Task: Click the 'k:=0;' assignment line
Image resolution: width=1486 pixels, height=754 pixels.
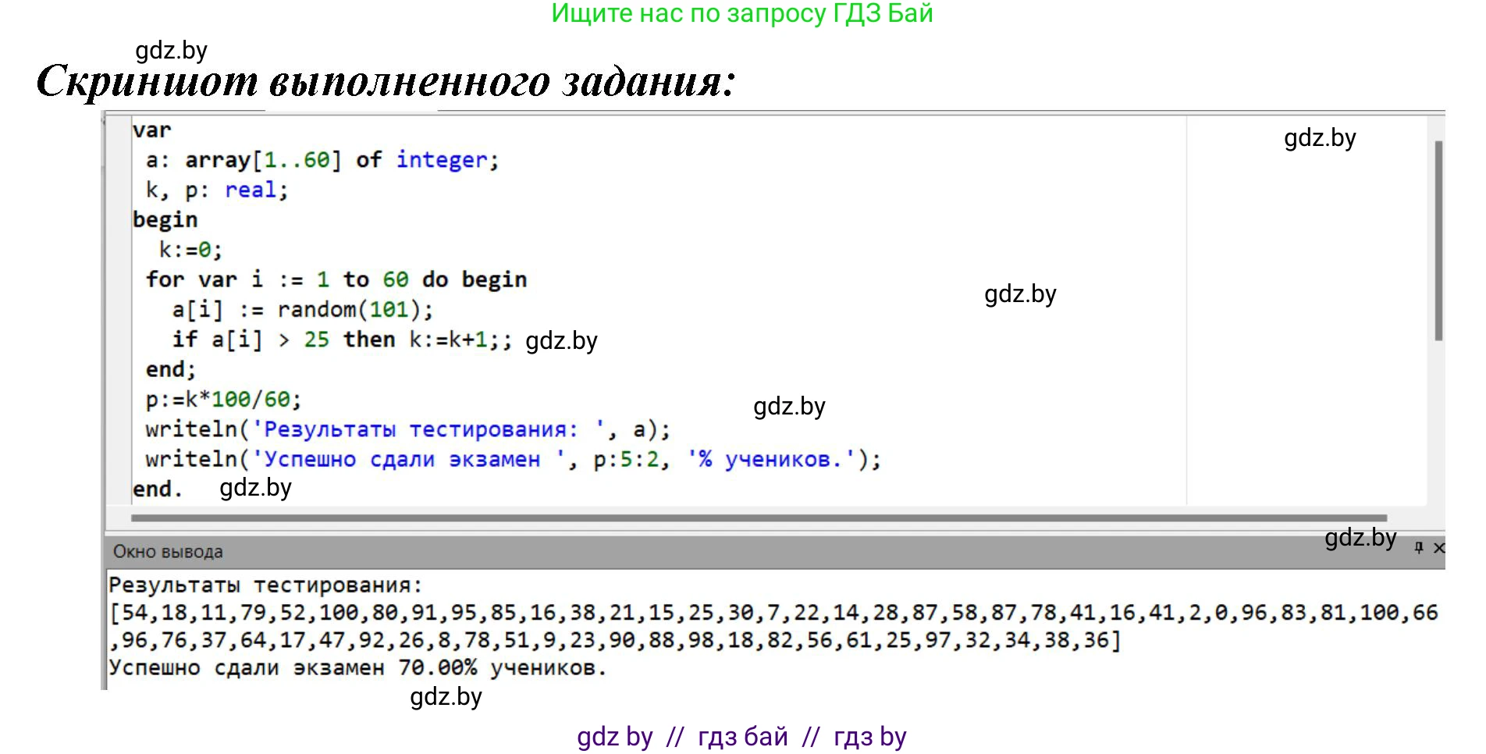Action: (190, 250)
